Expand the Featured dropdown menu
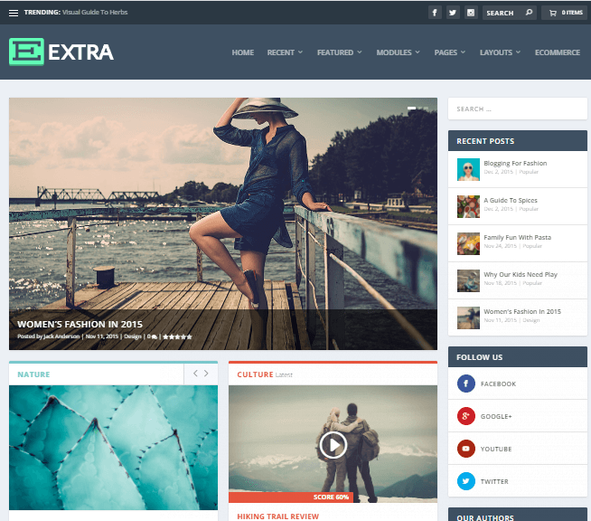The width and height of the screenshot is (591, 521). click(x=339, y=52)
